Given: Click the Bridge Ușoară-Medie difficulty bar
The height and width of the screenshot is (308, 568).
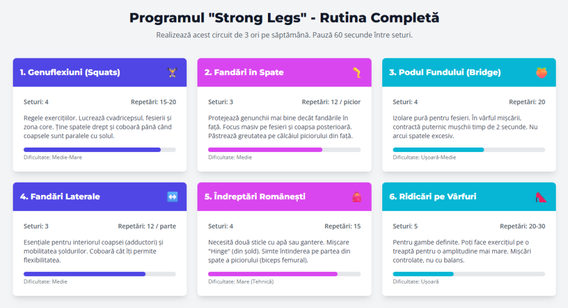Looking at the screenshot, I should pyautogui.click(x=469, y=150).
